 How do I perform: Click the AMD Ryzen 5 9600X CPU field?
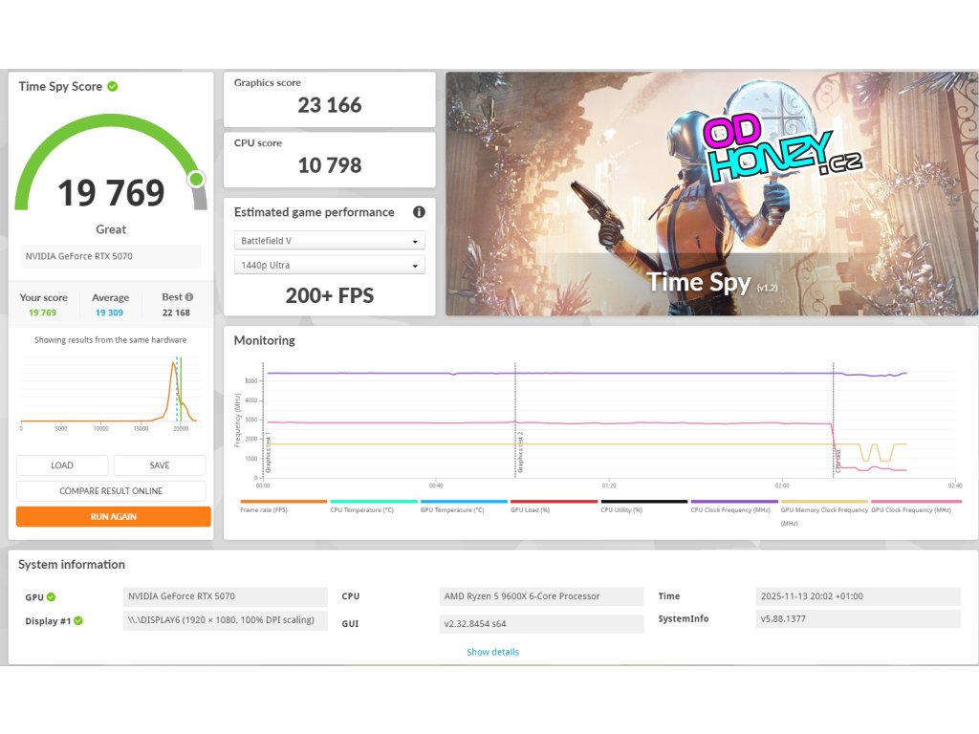pos(541,596)
